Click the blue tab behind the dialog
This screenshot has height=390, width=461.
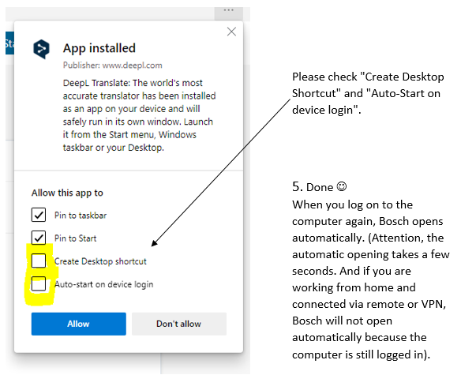point(9,43)
